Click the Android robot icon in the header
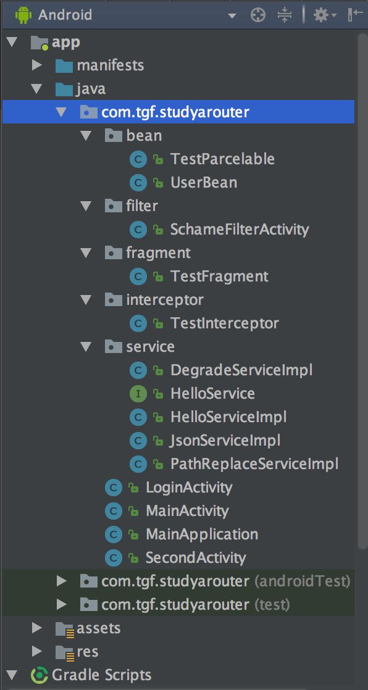 (x=23, y=15)
